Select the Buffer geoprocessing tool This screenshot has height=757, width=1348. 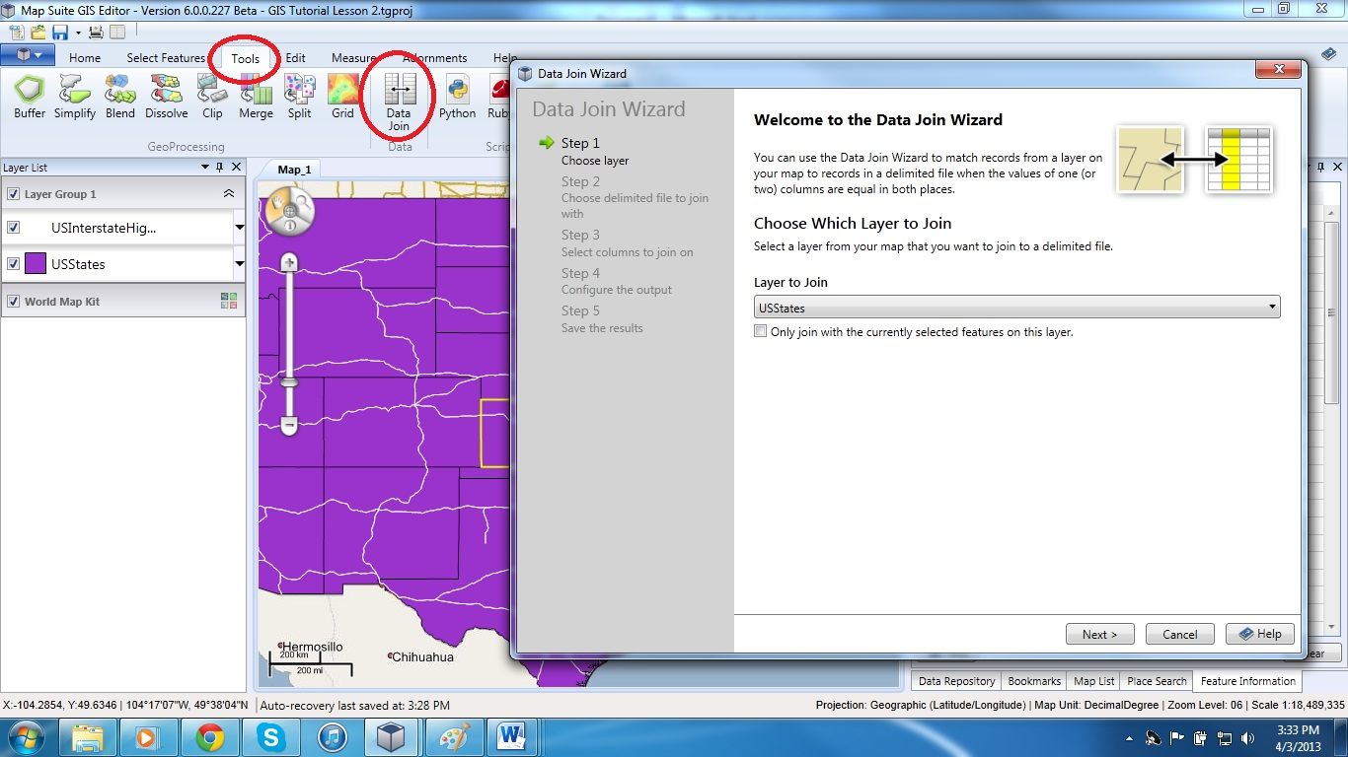[30, 97]
